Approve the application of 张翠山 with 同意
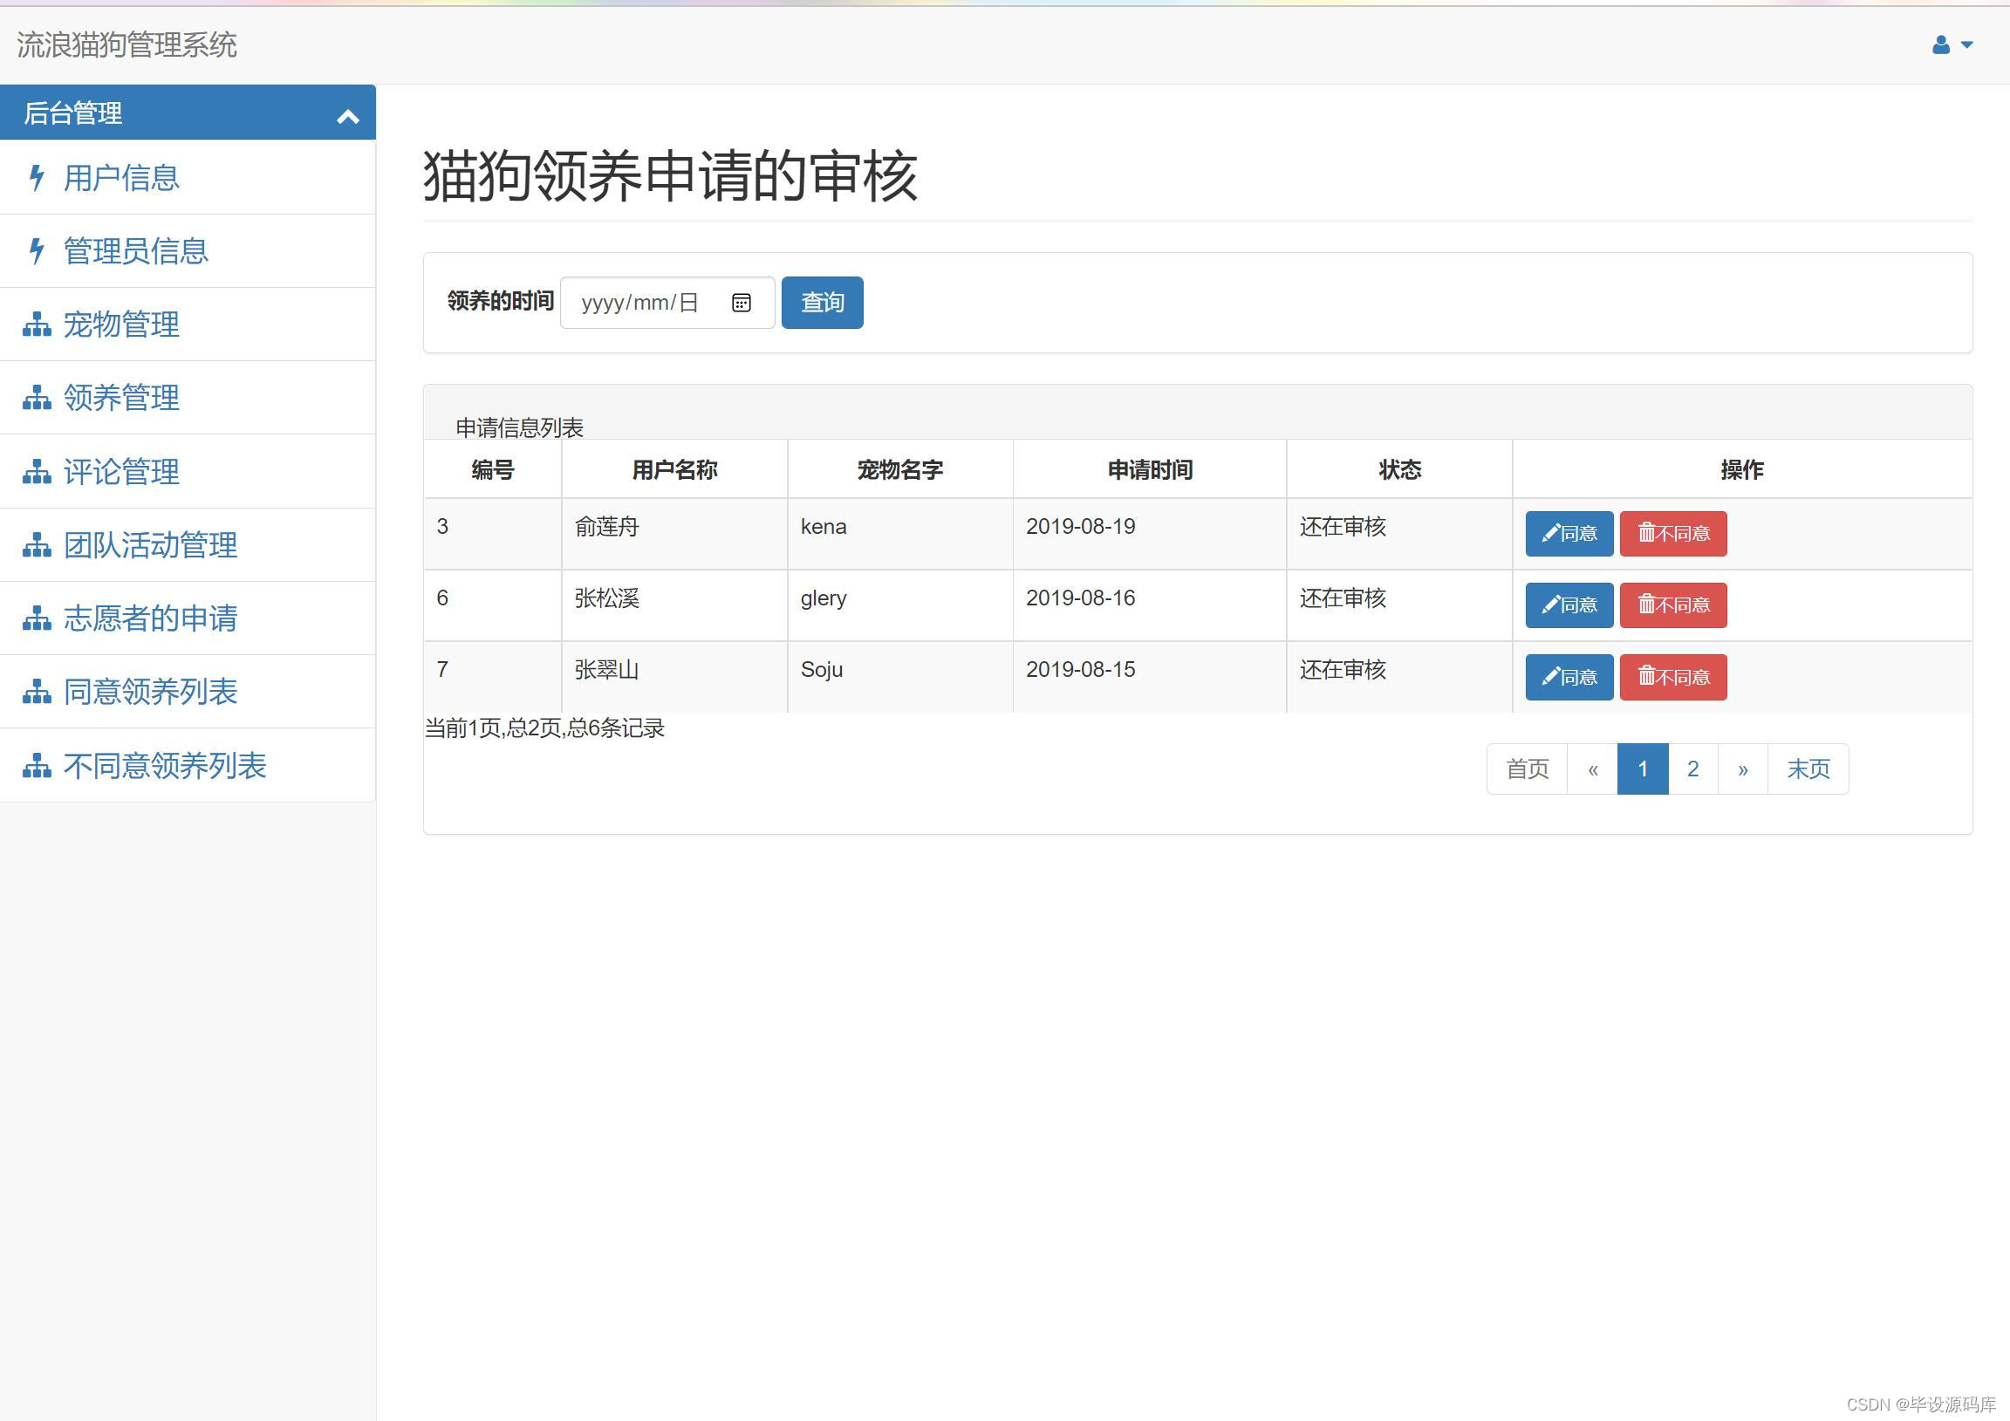The width and height of the screenshot is (2010, 1421). (1569, 678)
